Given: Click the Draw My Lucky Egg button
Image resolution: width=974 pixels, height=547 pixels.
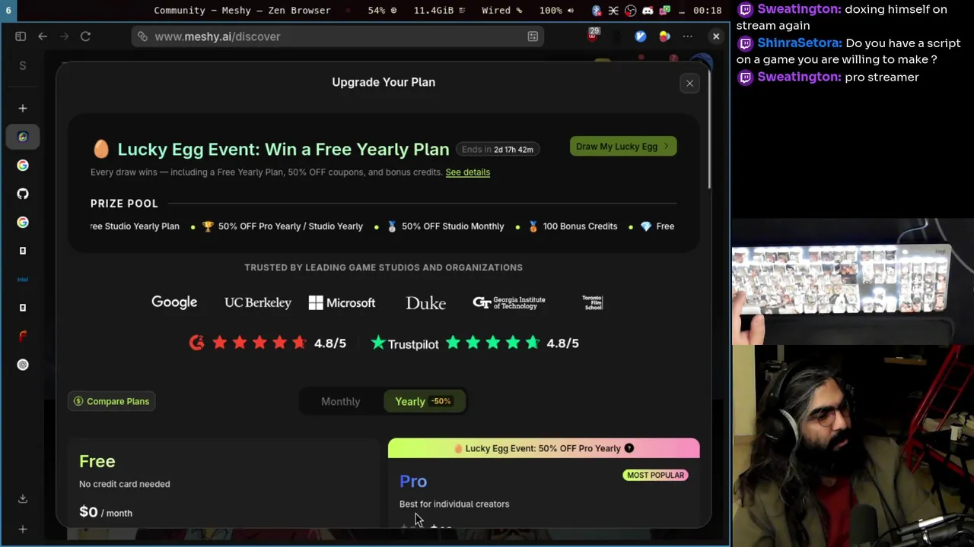Looking at the screenshot, I should [x=622, y=147].
